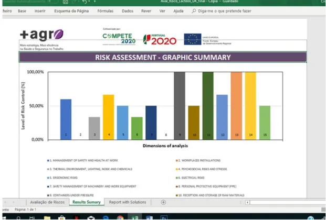Click legend entry '4. Psychosocial Risks and Stresse'

click(x=202, y=169)
